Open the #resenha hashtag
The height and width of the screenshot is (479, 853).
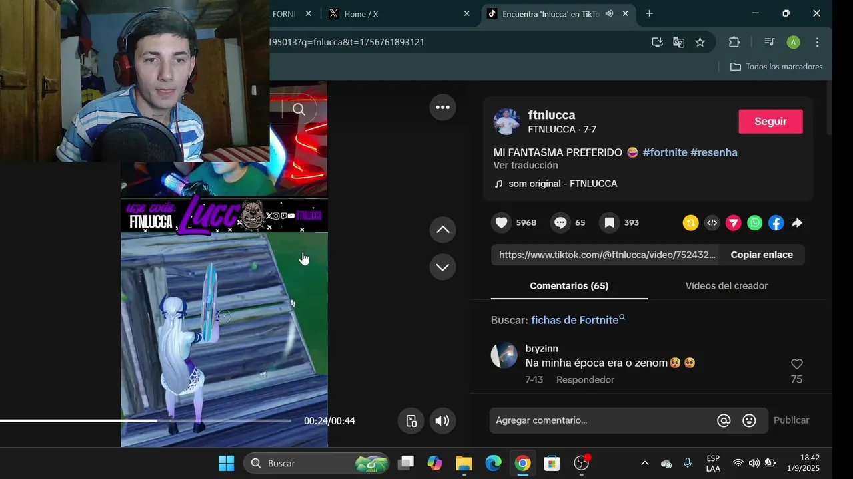click(714, 152)
